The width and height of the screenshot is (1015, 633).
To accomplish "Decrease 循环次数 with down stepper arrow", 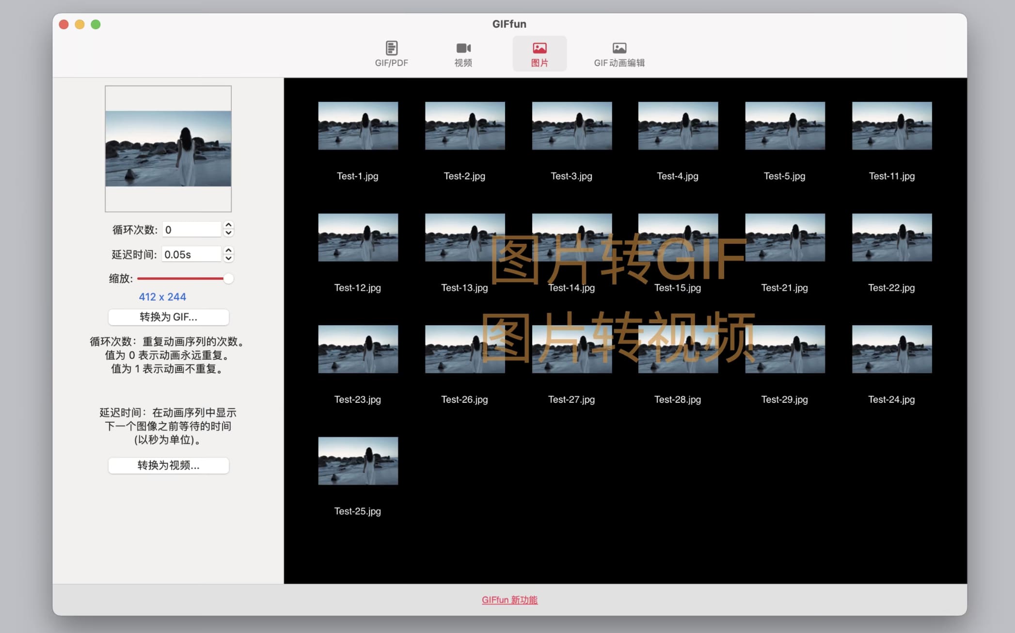I will pos(228,233).
